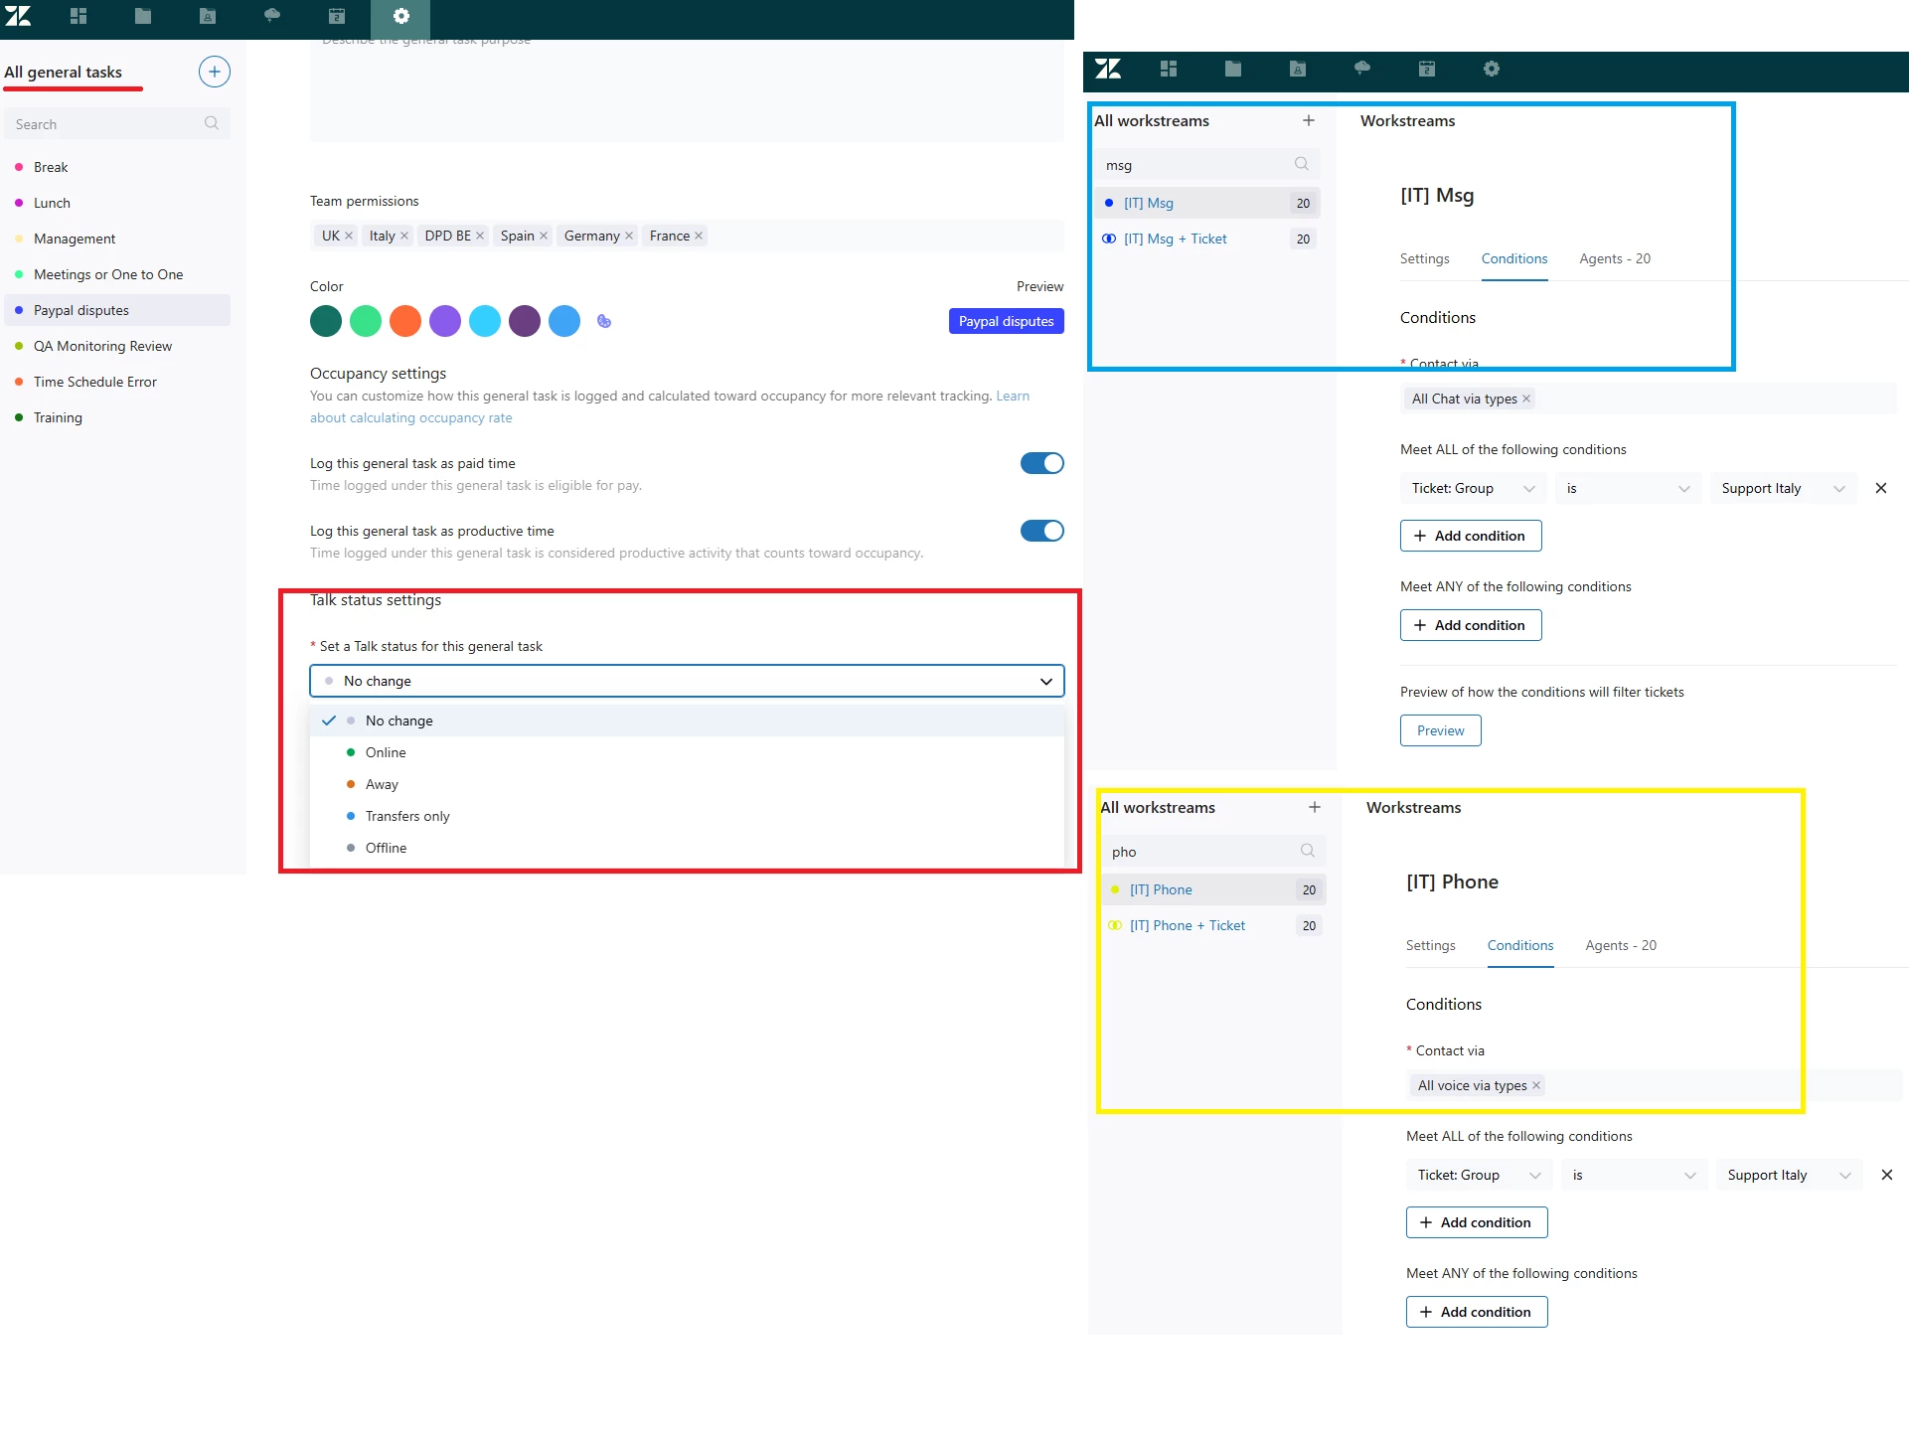This screenshot has width=1909, height=1441.
Task: Switch to the Agents - 20 tab of [IT] Msg
Action: (x=1614, y=258)
